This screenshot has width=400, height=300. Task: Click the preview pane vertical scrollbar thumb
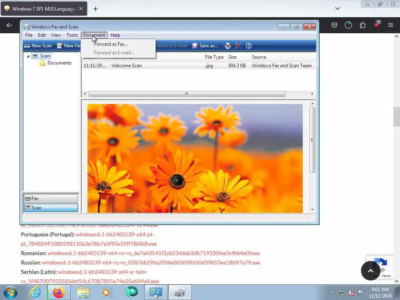coord(312,140)
